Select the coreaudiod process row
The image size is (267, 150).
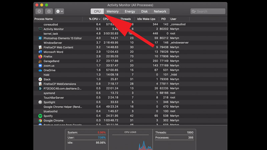pos(130,24)
